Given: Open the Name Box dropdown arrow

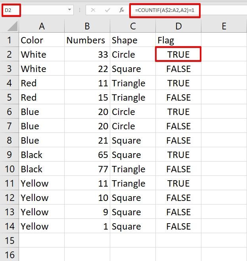Looking at the screenshot, I should (70, 10).
